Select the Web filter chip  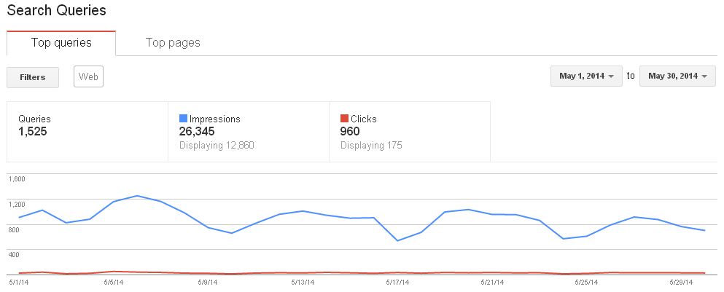pyautogui.click(x=89, y=76)
